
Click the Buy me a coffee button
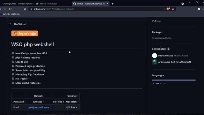(25, 34)
